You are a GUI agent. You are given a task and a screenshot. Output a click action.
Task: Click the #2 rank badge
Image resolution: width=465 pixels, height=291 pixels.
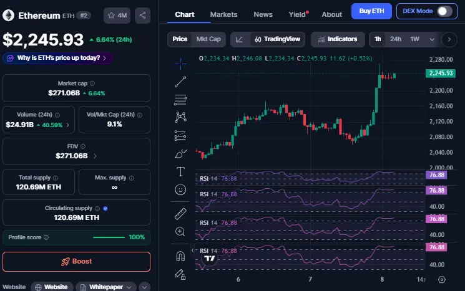pyautogui.click(x=84, y=16)
